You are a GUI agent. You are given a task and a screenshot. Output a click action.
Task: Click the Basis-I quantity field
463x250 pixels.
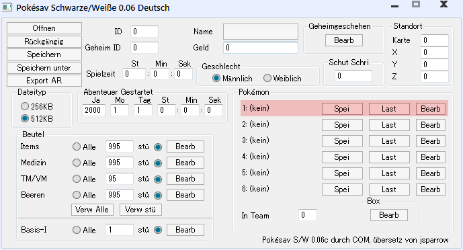tap(120, 230)
